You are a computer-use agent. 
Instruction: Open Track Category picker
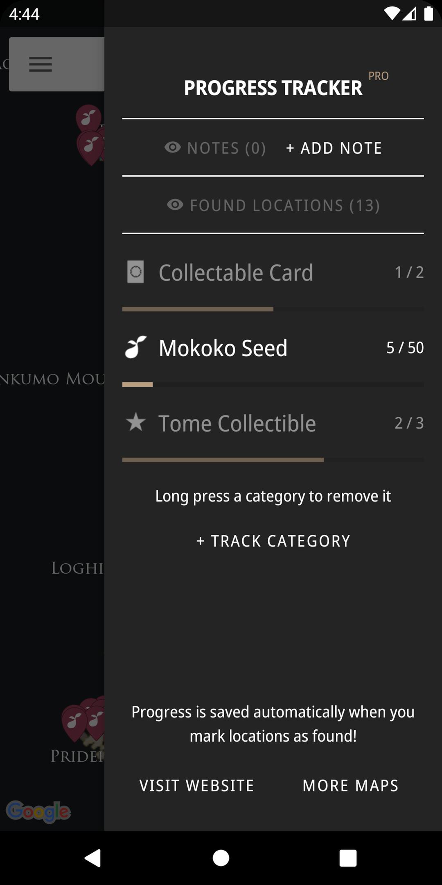pyautogui.click(x=273, y=541)
